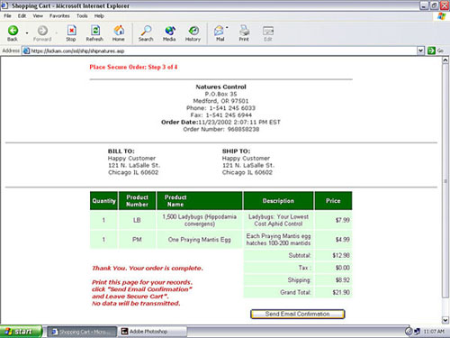The image size is (450, 338).
Task: Click the taskbar clock showing 11:07 AM
Action: point(434,332)
